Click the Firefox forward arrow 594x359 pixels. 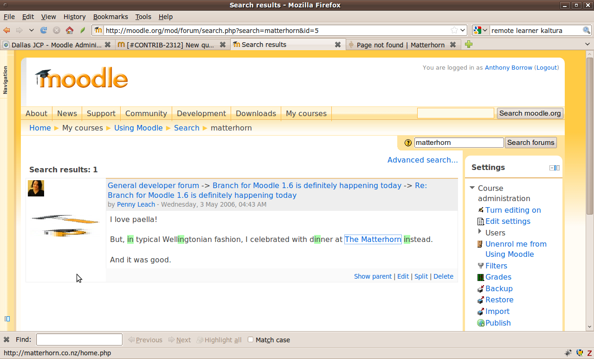pyautogui.click(x=19, y=30)
